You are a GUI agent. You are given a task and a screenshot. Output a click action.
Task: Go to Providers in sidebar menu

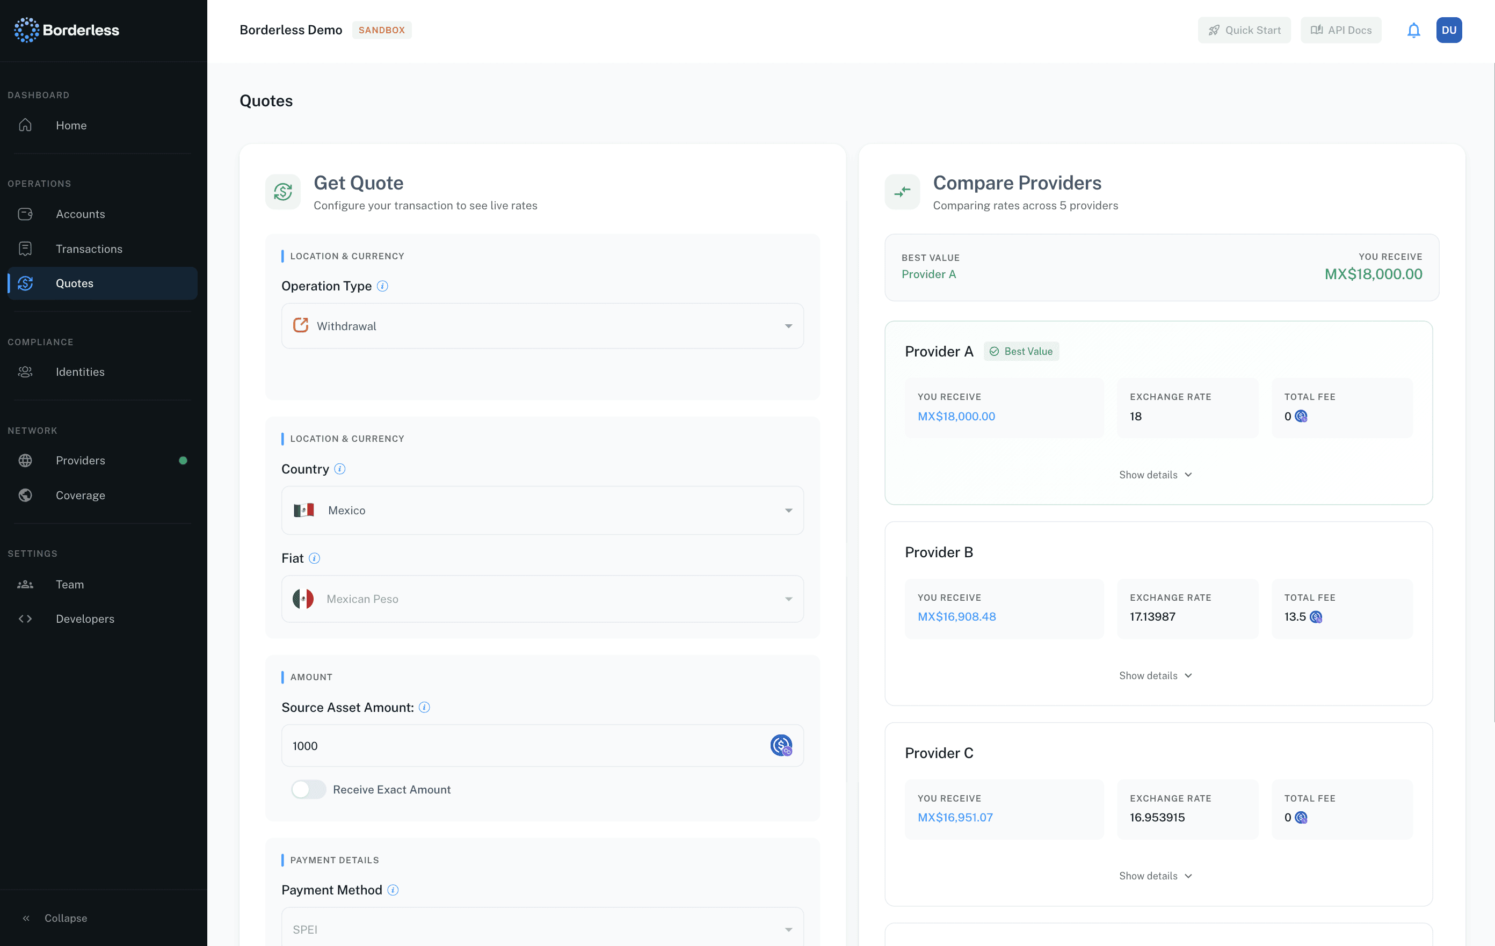(80, 461)
